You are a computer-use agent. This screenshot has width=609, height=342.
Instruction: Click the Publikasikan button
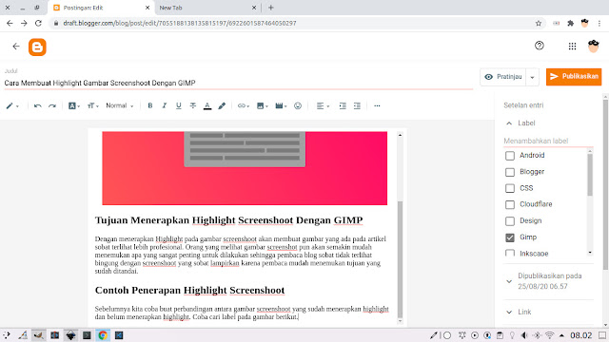[574, 77]
